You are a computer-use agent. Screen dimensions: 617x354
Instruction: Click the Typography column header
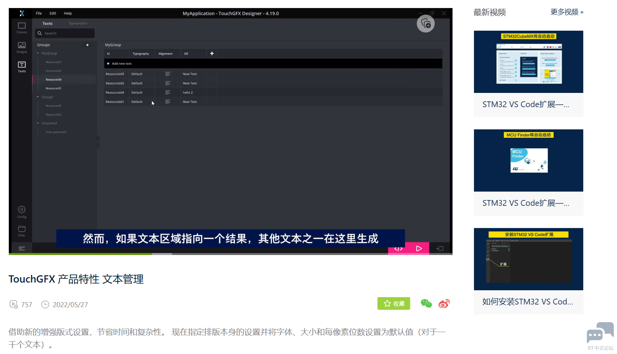[141, 53]
